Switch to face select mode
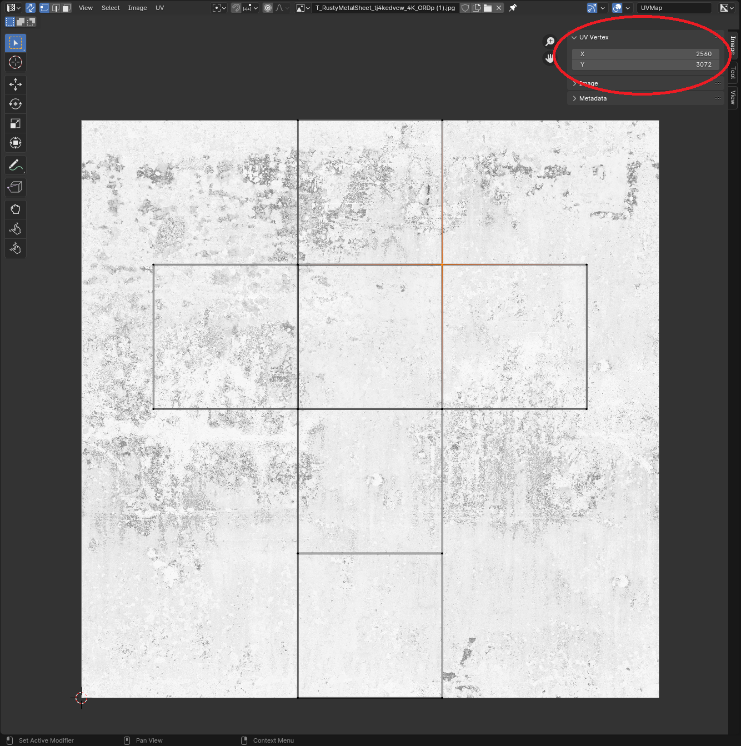Image resolution: width=741 pixels, height=746 pixels. click(67, 8)
